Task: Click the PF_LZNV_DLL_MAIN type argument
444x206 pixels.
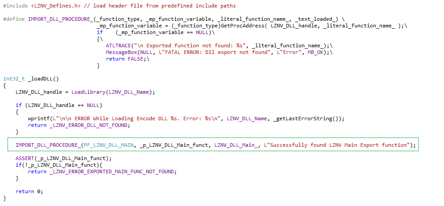Action: pos(109,145)
